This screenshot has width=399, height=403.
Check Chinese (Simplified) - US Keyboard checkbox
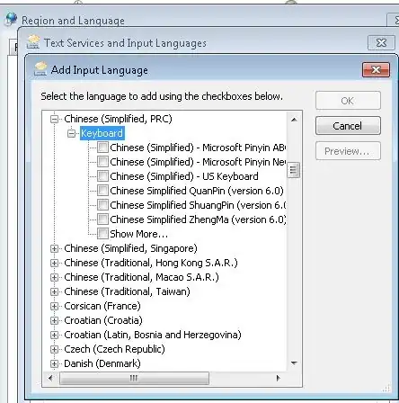pyautogui.click(x=102, y=176)
